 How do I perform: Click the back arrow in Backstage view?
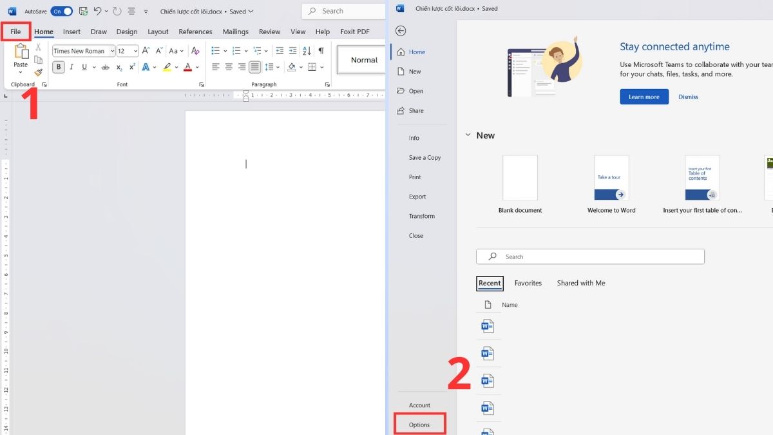[x=401, y=31]
